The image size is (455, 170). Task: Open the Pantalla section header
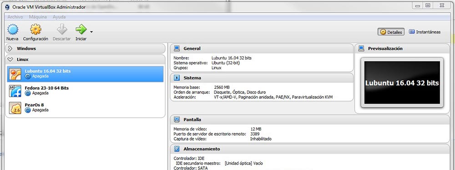[x=310, y=119]
